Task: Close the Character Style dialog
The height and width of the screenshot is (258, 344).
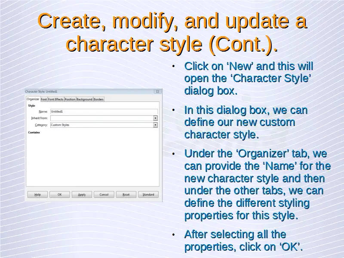Action: tap(158, 92)
